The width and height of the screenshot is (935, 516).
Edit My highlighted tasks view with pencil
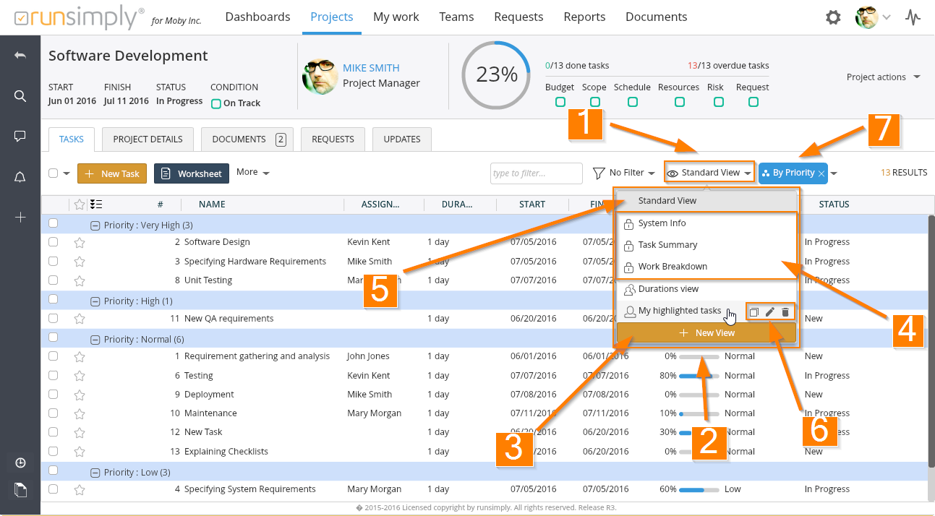[769, 312]
